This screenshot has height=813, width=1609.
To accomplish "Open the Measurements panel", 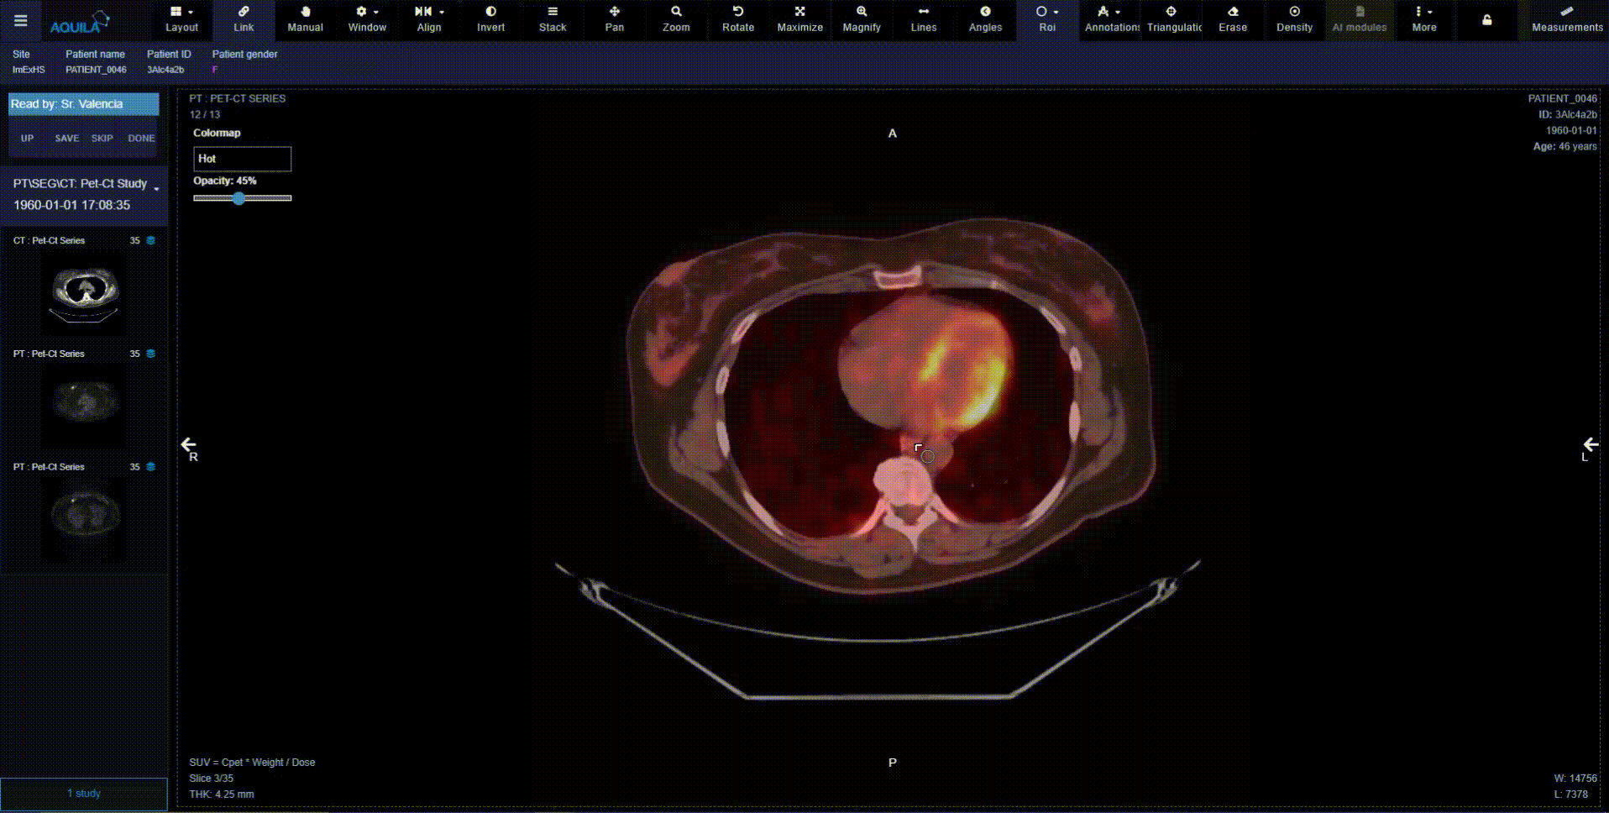I will click(1566, 19).
